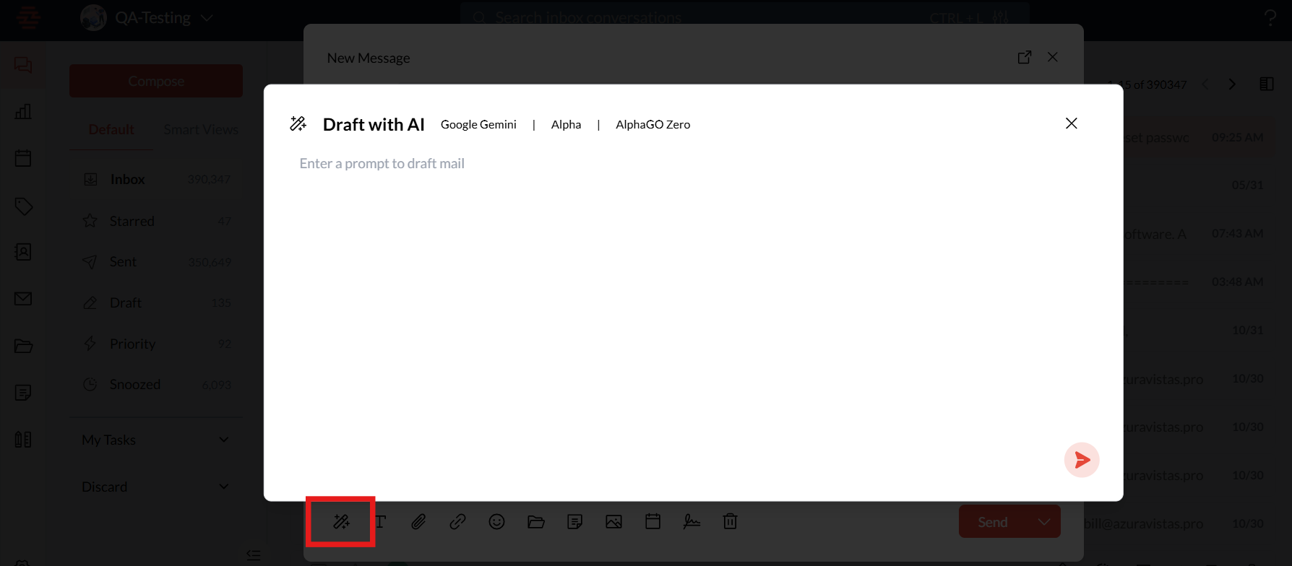The width and height of the screenshot is (1292, 566).
Task: Open the Starred folder
Action: (132, 221)
